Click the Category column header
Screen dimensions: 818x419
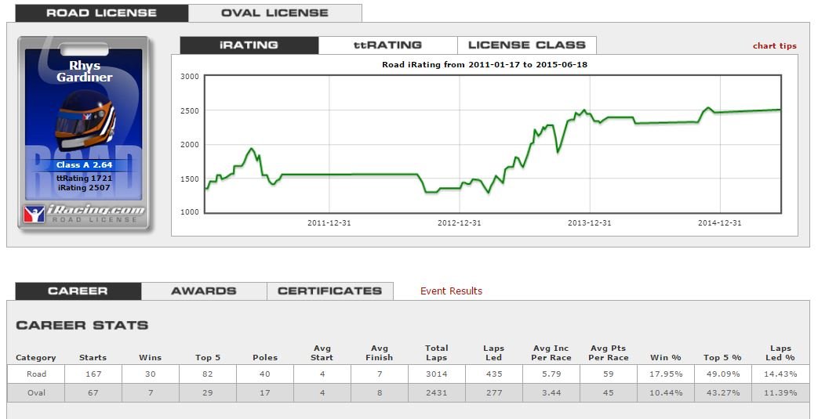pyautogui.click(x=36, y=357)
